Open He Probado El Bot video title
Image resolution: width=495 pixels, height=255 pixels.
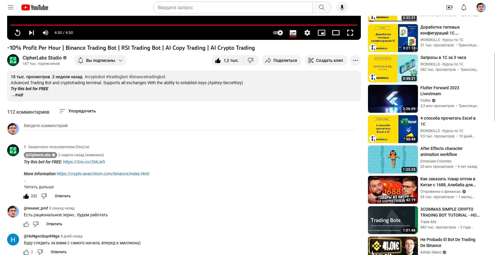(448, 243)
